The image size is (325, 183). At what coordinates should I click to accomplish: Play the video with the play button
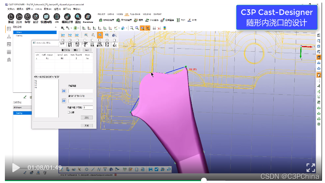click(x=16, y=167)
